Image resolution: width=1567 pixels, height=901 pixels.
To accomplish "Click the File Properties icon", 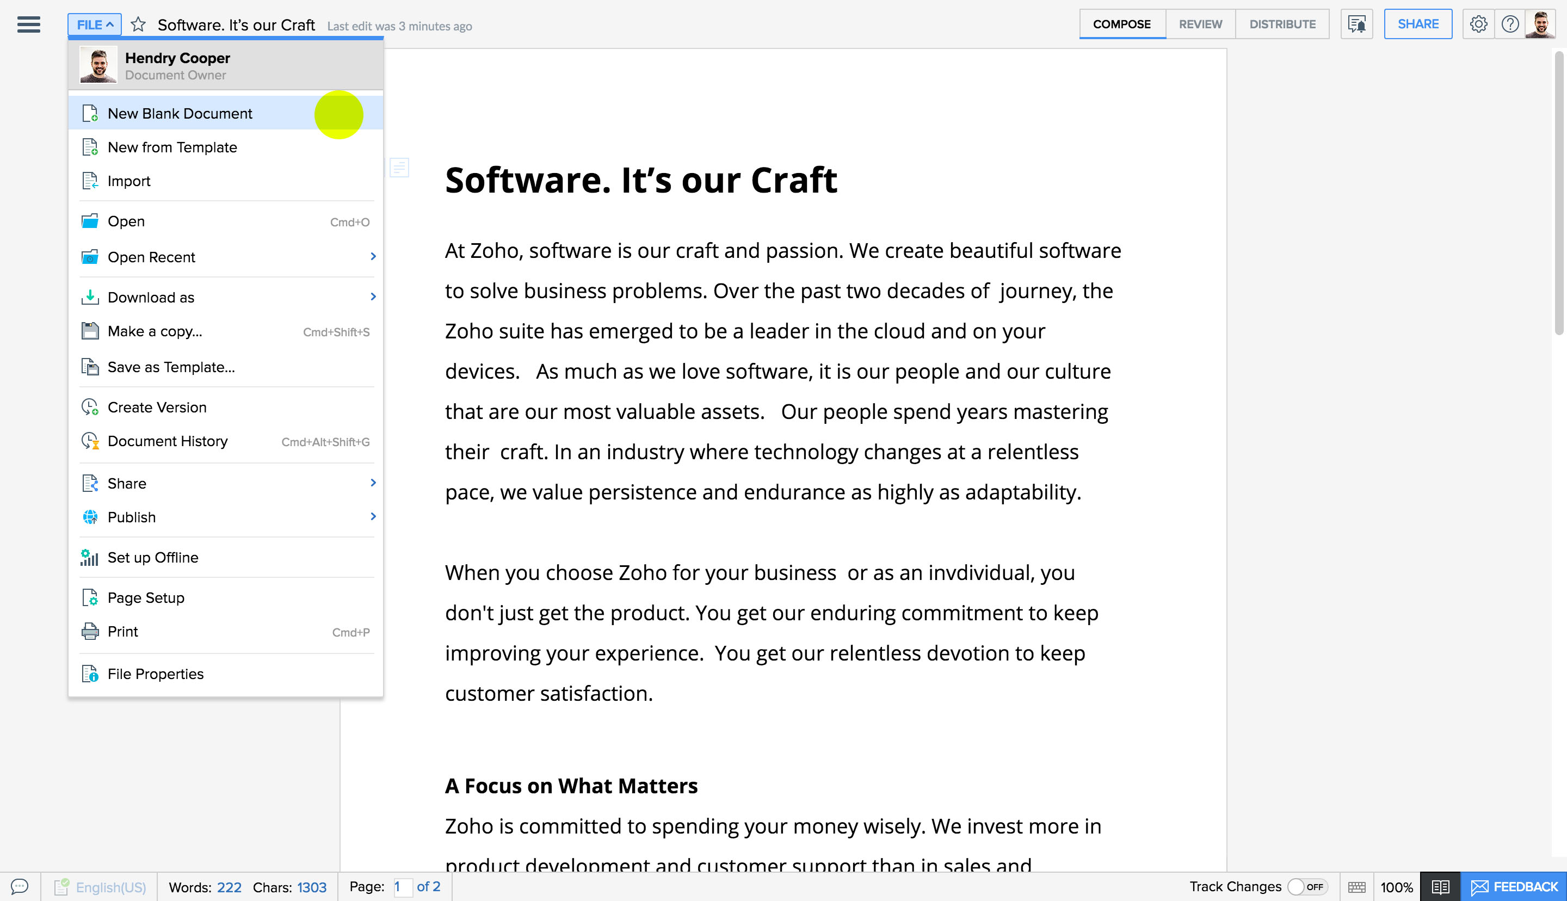I will coord(90,673).
